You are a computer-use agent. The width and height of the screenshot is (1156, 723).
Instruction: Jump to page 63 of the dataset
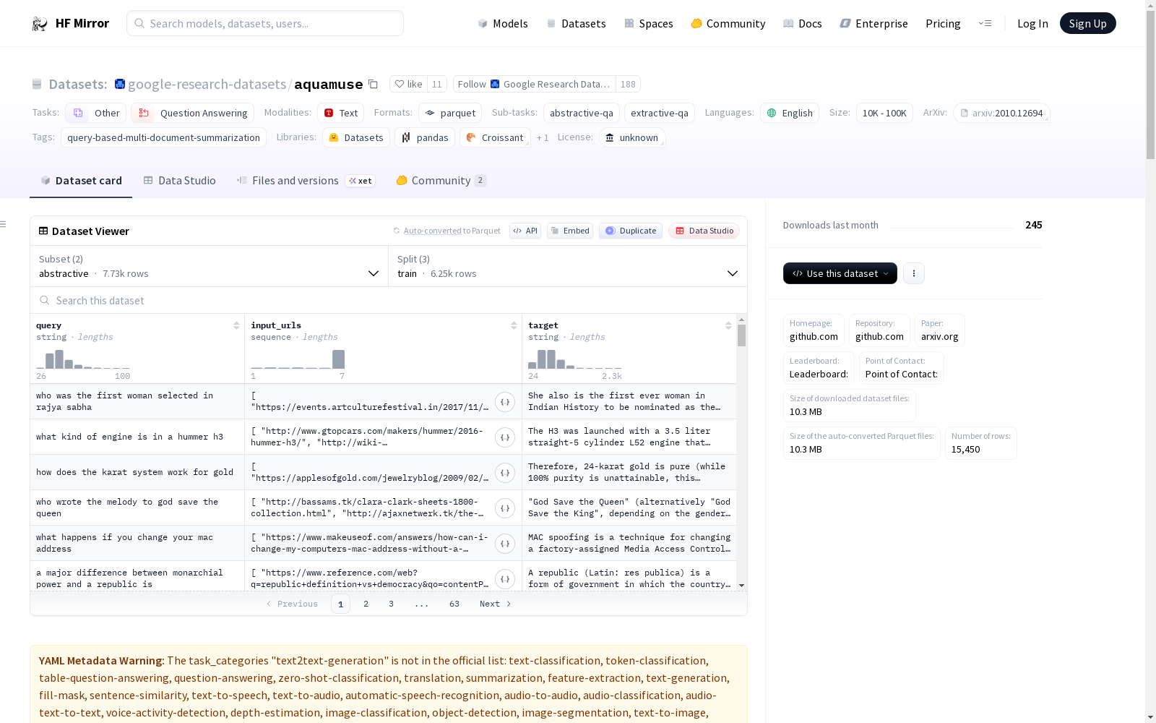coord(454,604)
